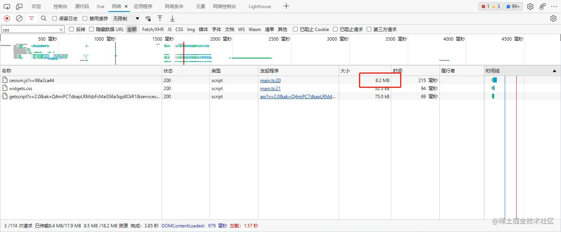Sort by the 时间线 column arrow
Viewport: 561px width, 232px height.
[554, 71]
